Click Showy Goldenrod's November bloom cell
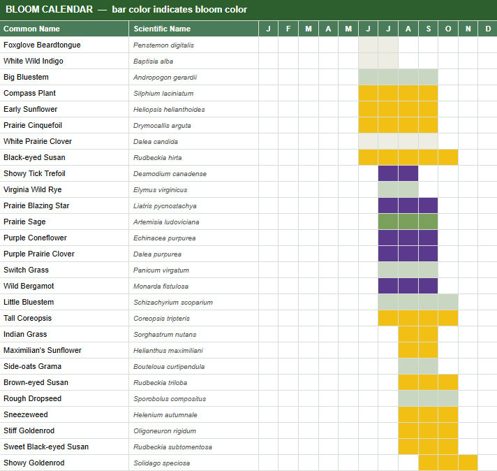The width and height of the screenshot is (497, 471). (468, 463)
